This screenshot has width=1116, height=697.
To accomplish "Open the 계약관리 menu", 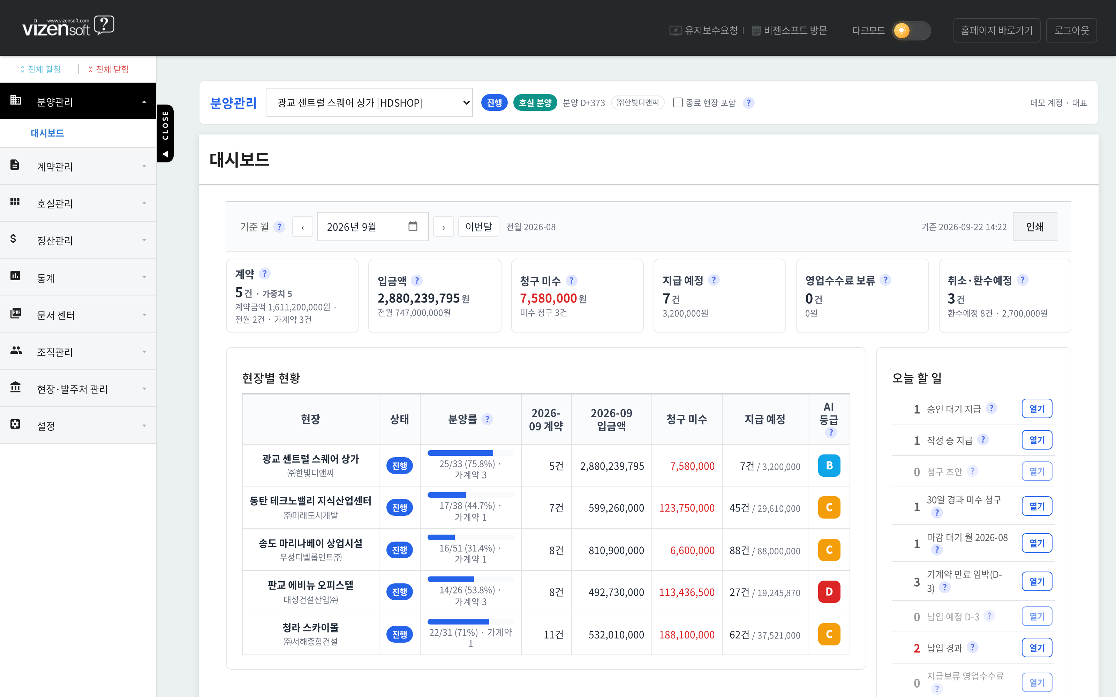I will tap(78, 167).
